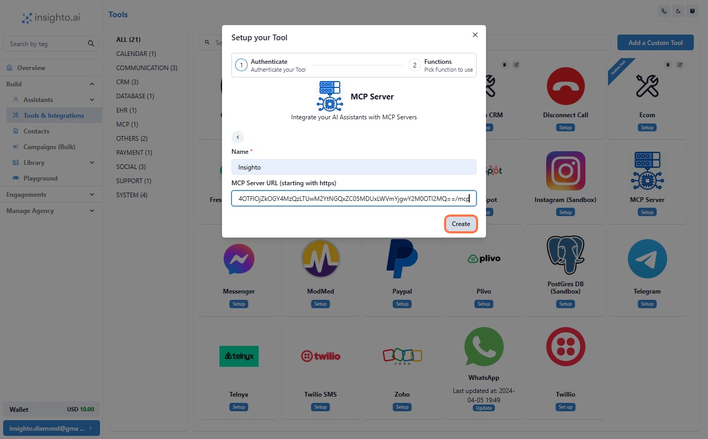
Task: Click Setup under Disconnect Call
Action: coord(566,128)
